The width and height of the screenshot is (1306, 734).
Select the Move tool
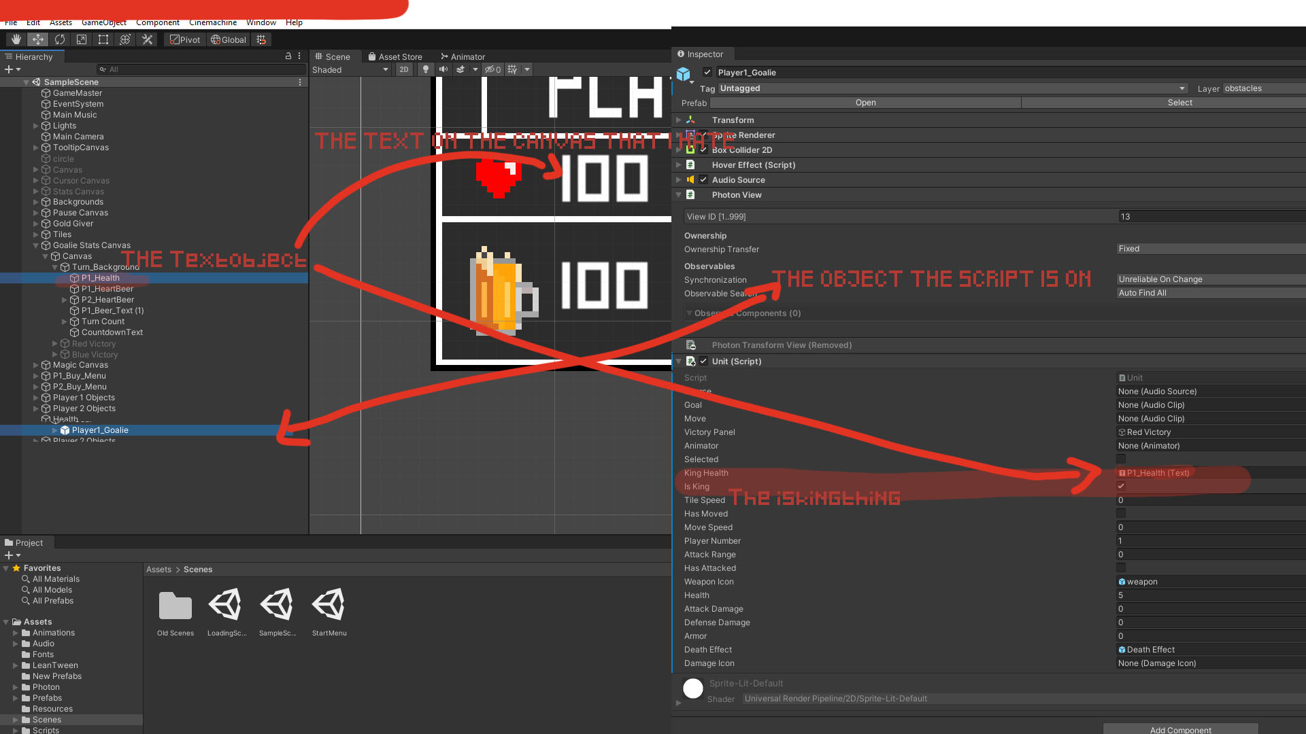point(37,39)
